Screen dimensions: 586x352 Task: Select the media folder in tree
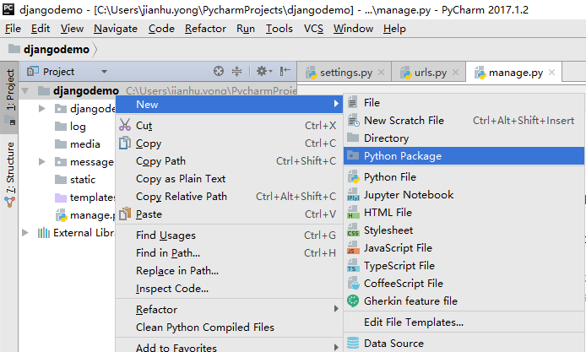(x=84, y=144)
